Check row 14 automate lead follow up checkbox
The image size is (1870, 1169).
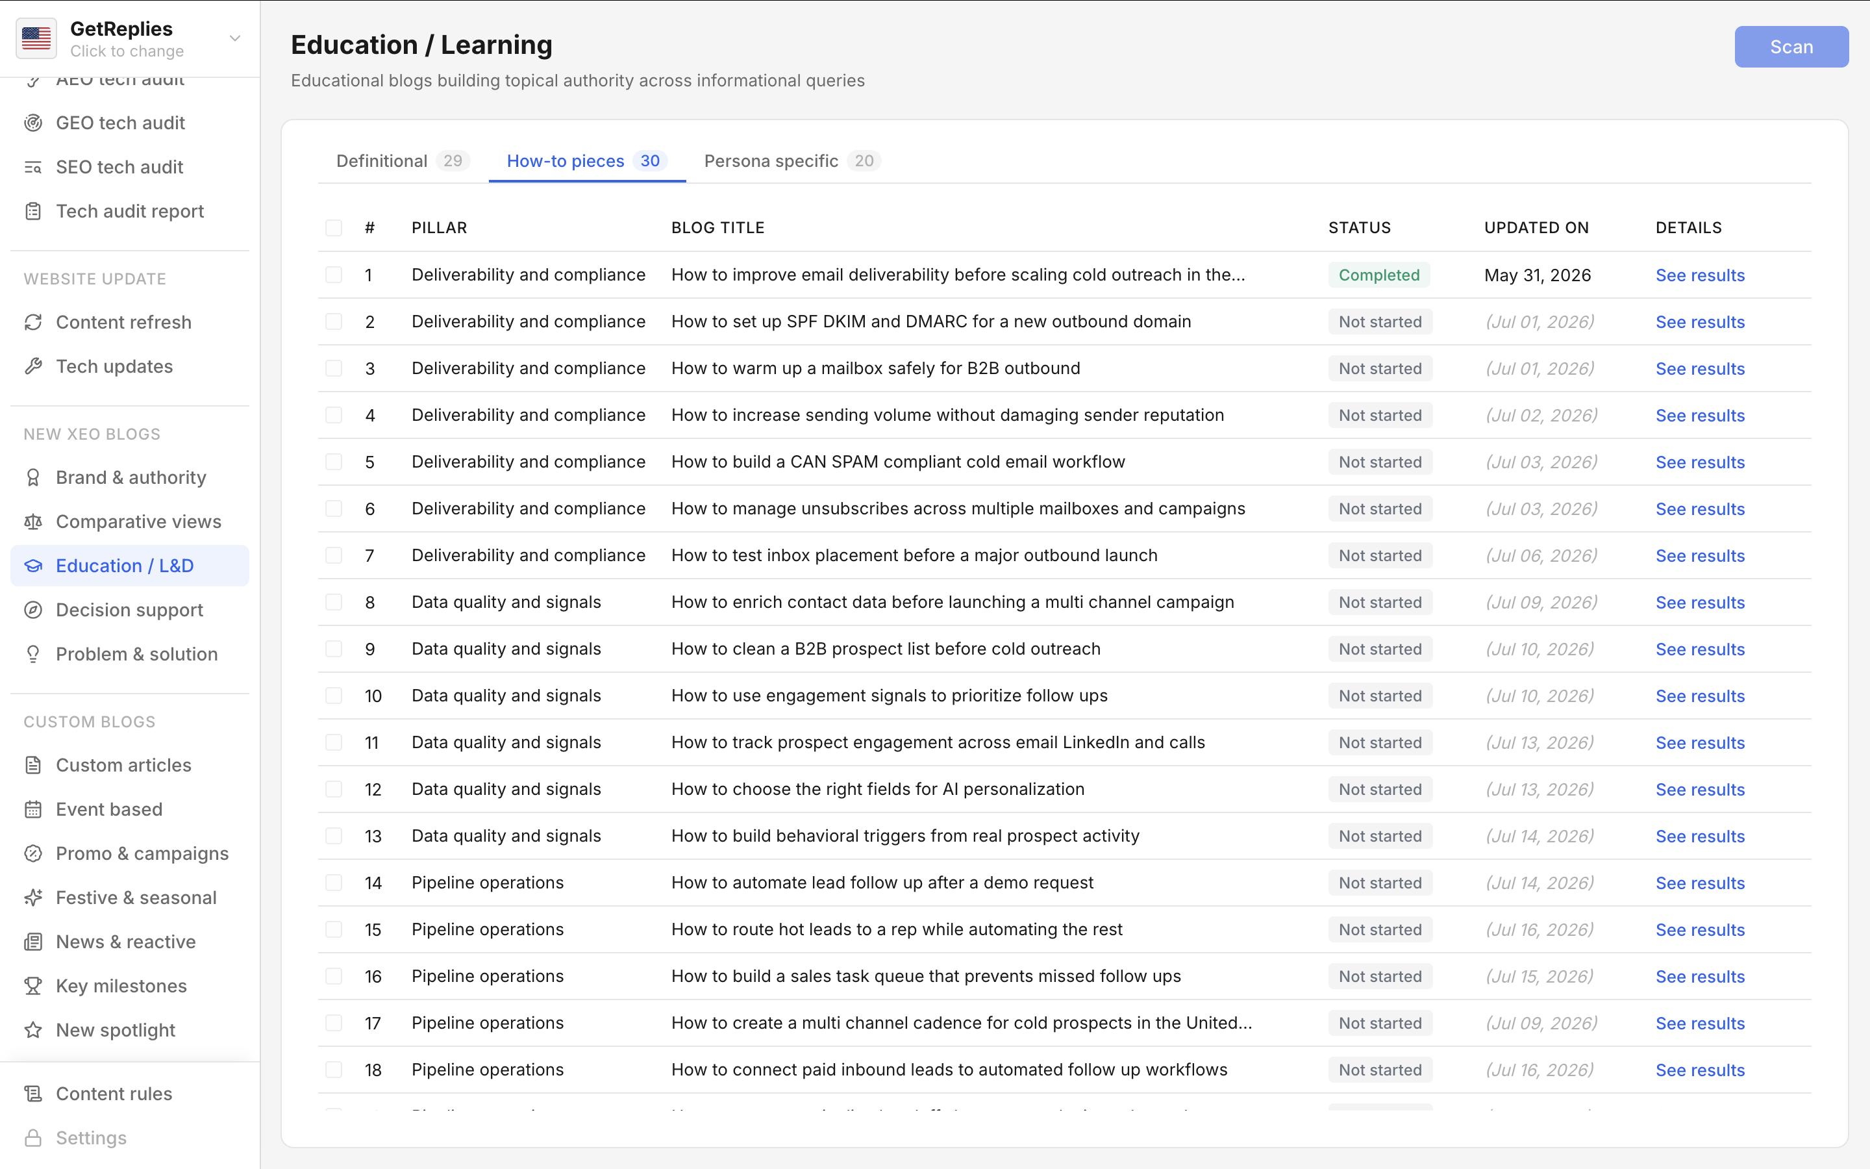(x=334, y=883)
